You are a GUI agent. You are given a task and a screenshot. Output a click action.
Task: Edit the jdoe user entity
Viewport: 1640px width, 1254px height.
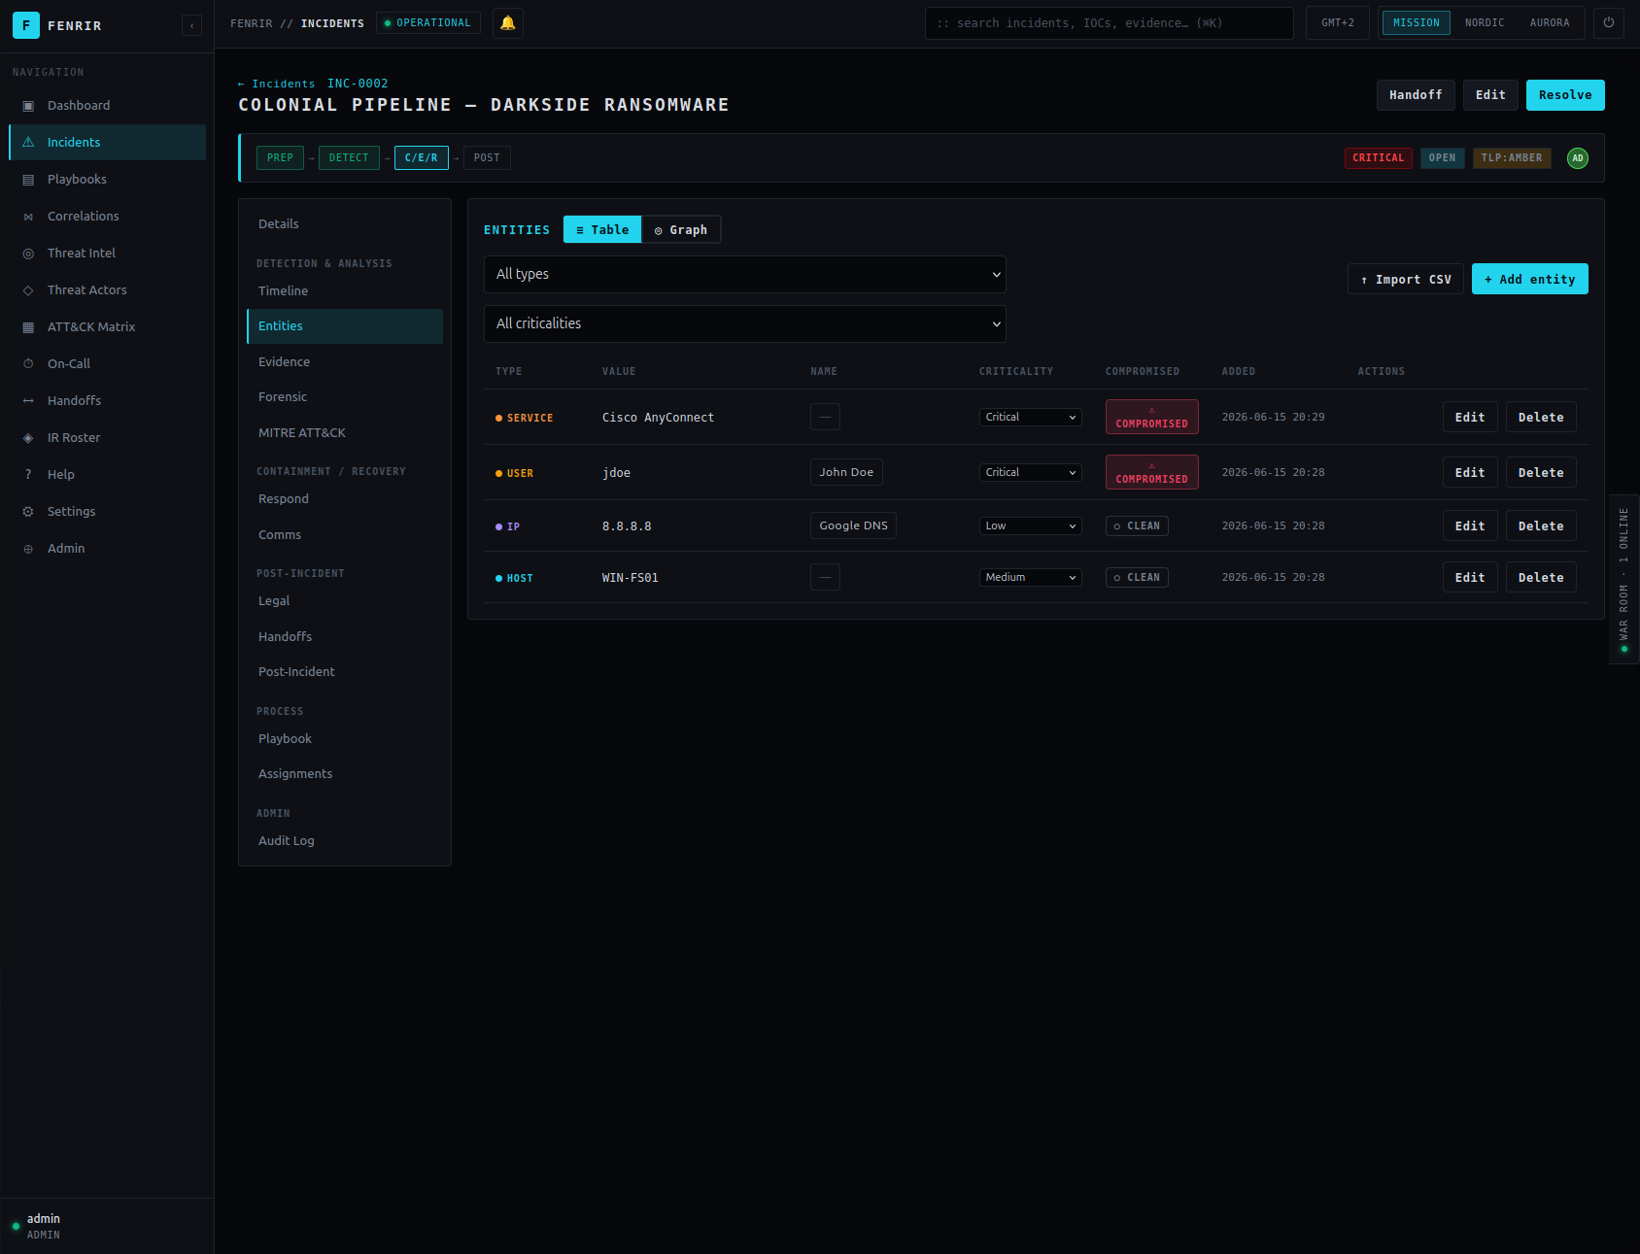tap(1470, 472)
